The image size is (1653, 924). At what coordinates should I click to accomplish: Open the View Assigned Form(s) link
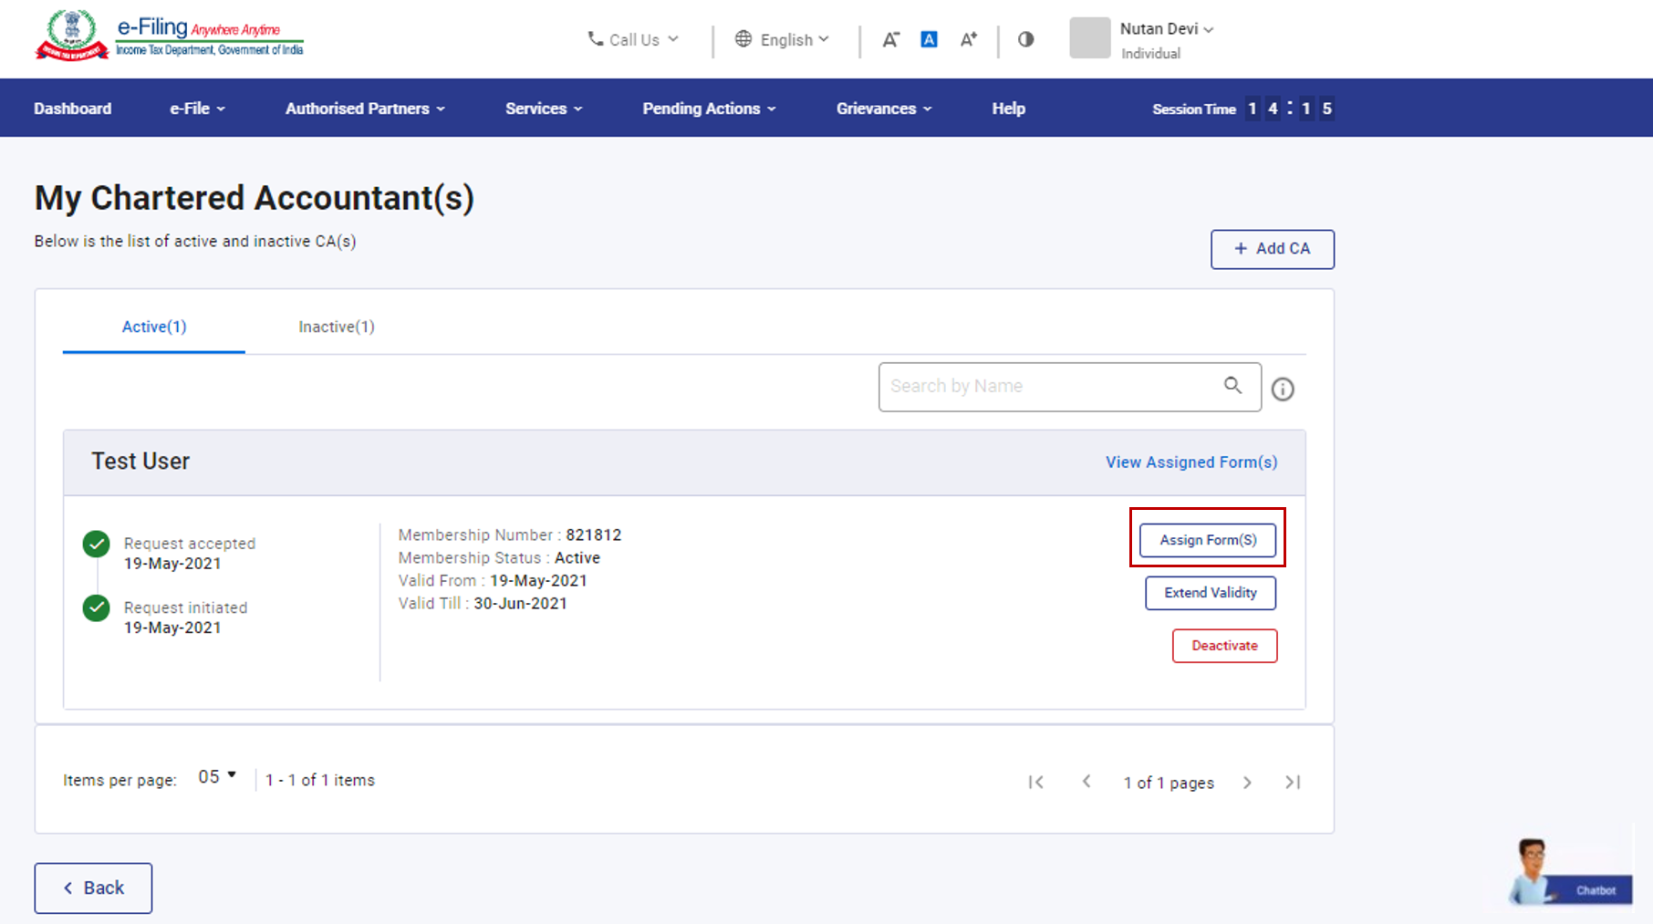click(x=1190, y=462)
